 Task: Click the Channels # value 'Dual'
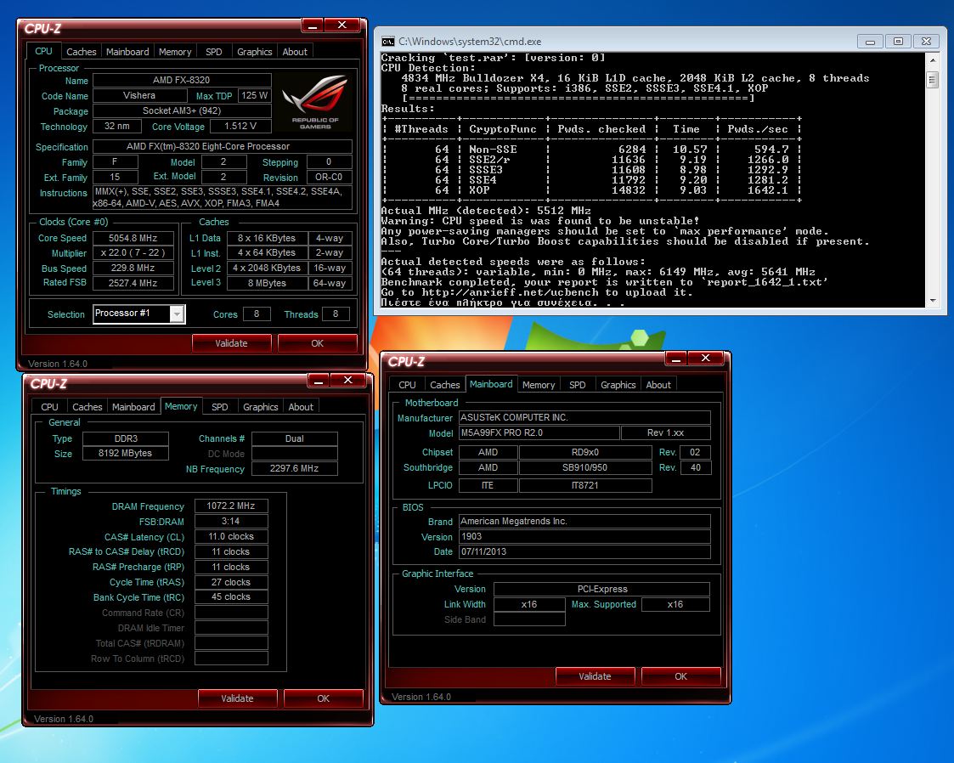(x=295, y=438)
